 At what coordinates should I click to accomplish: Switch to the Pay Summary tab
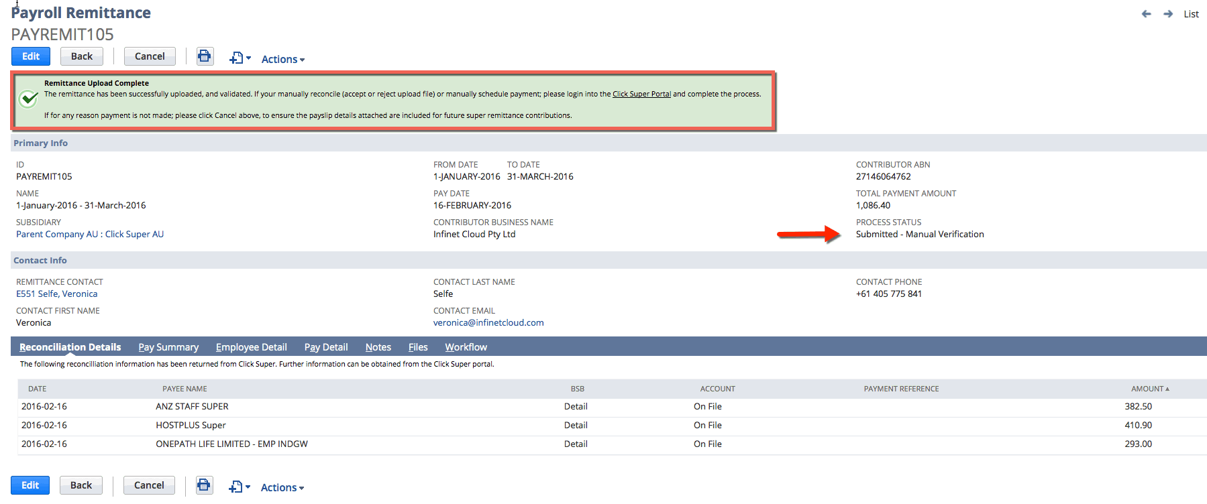[168, 347]
